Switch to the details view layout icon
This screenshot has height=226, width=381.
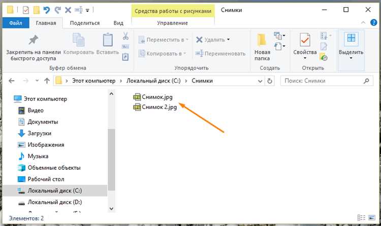coord(361,218)
